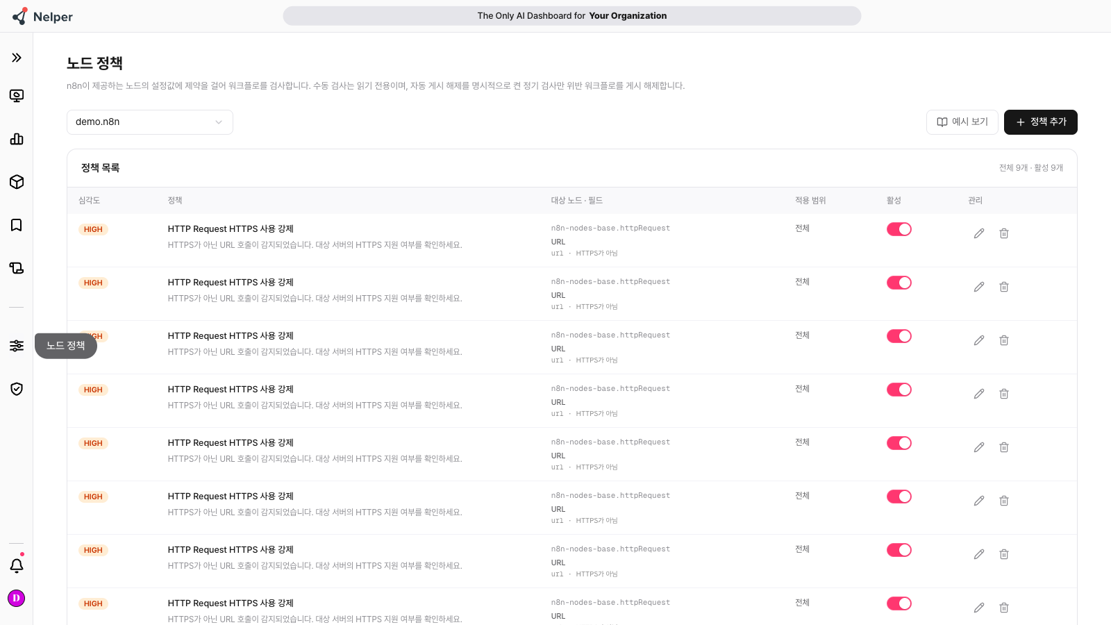Click the chevron arrow in demo.n8n selector
Image resolution: width=1111 pixels, height=625 pixels.
[219, 122]
